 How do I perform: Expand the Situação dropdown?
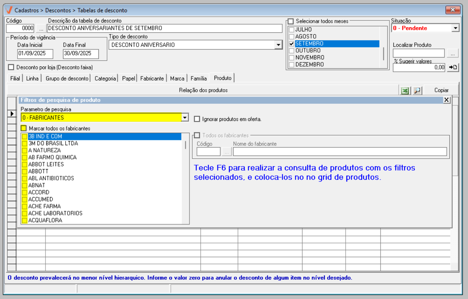455,28
